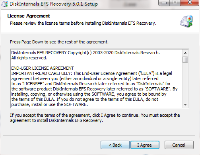Screen dimensions: 200x155
Task: Click the license text scrollbar thumb
Action: tap(185, 59)
